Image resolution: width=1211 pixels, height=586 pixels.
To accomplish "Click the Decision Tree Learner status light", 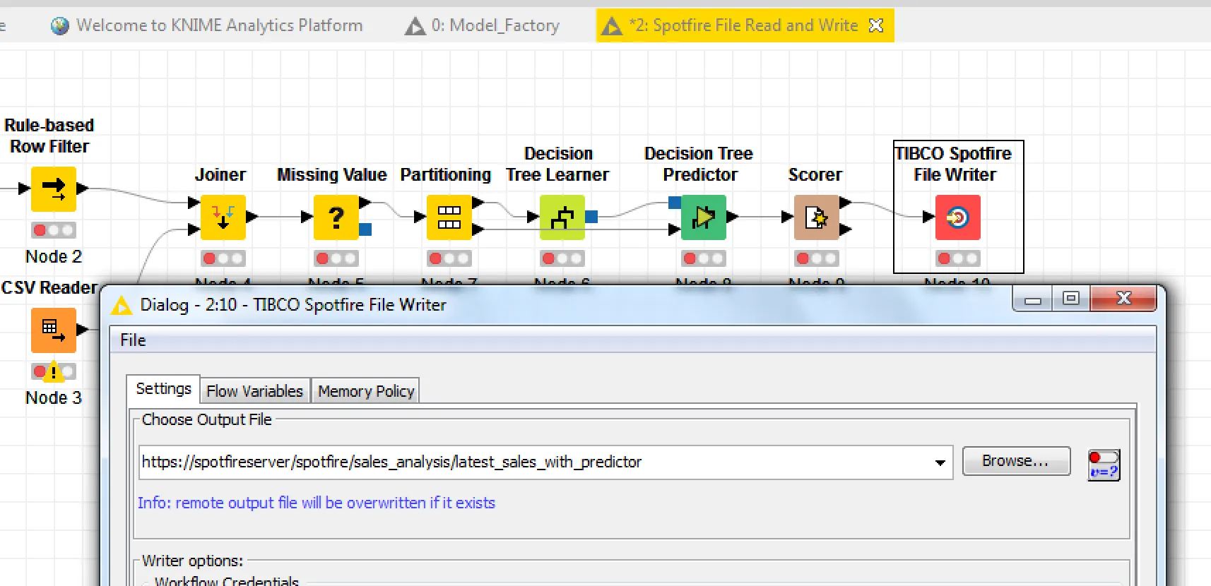I will point(562,258).
